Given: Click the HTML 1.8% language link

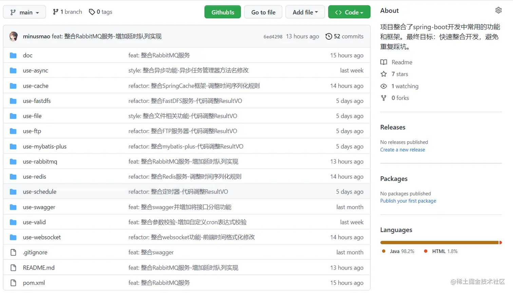Looking at the screenshot, I should [x=441, y=251].
